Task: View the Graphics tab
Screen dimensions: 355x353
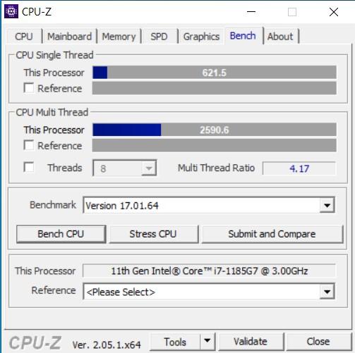Action: [x=201, y=37]
